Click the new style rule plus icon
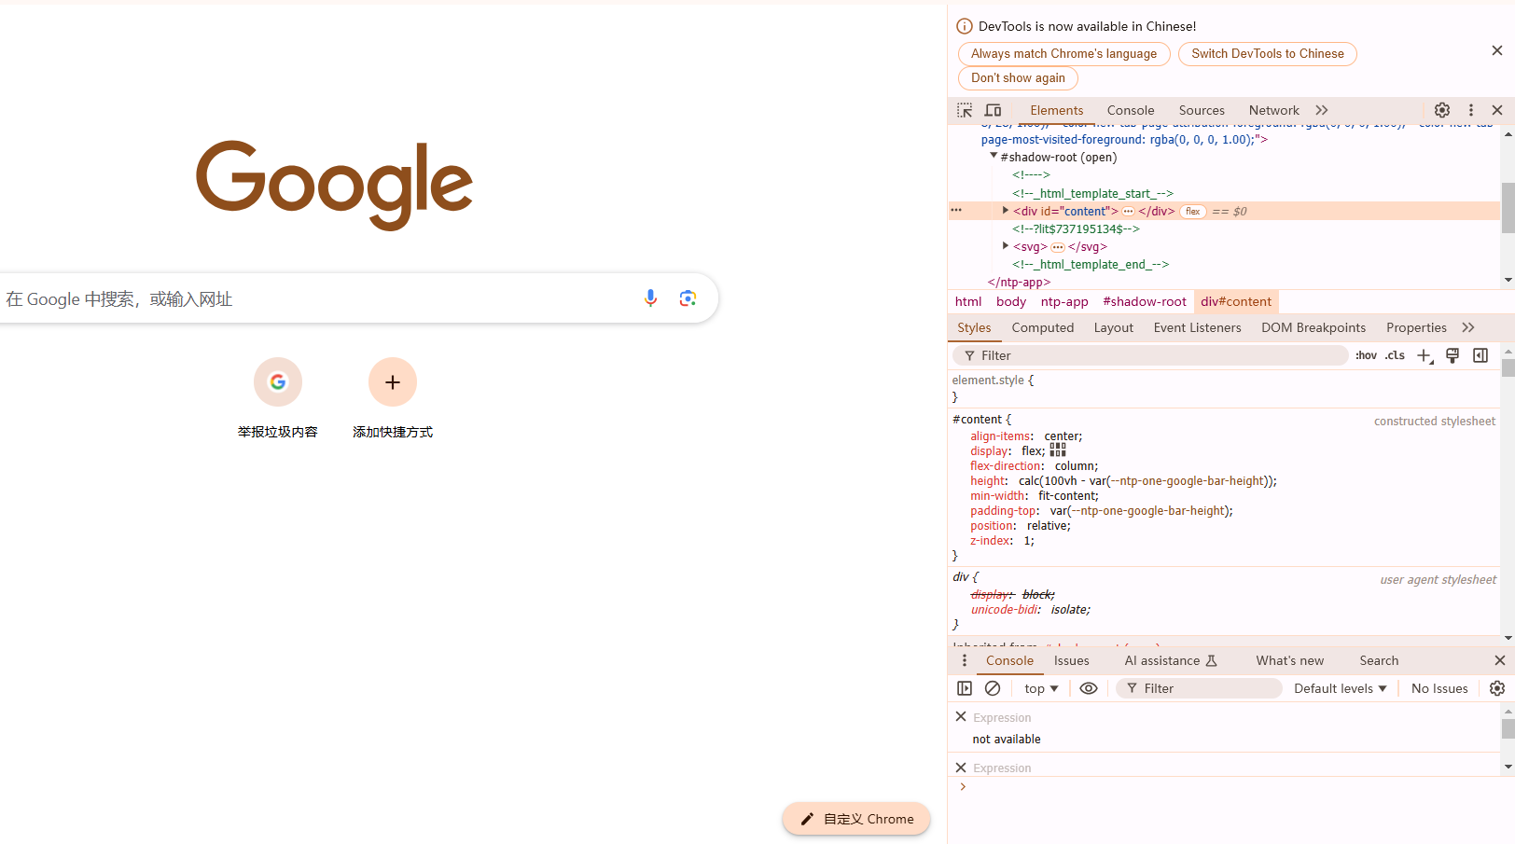Screen dimensions: 1515x844 1425,355
